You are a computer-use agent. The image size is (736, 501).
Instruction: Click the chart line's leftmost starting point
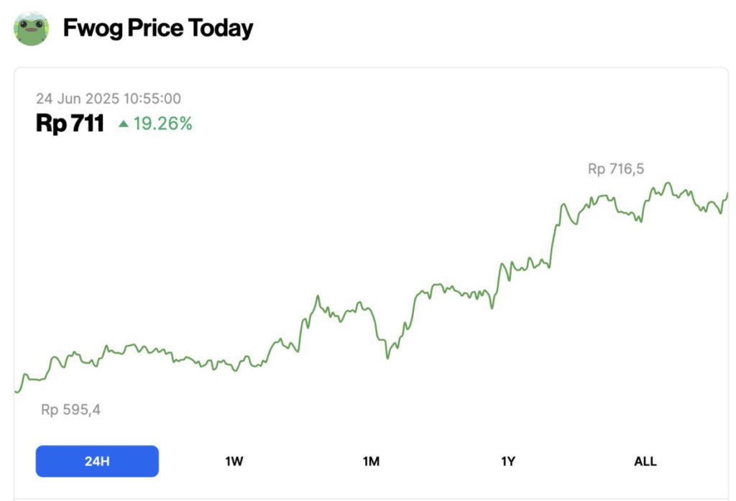coord(16,392)
